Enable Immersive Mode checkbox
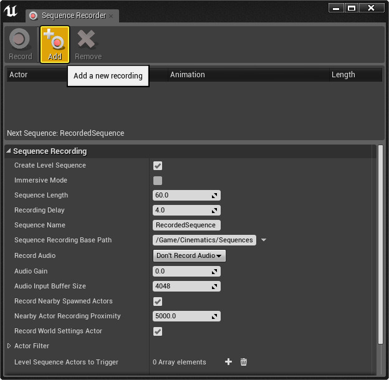The height and width of the screenshot is (380, 389). click(158, 181)
